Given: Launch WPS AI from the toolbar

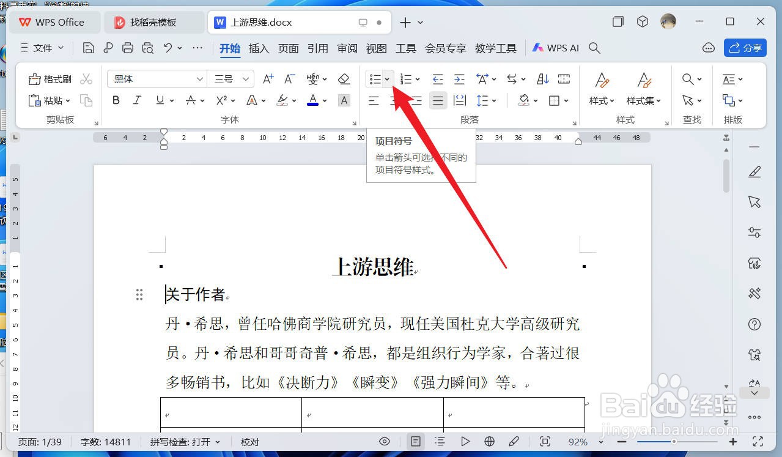Looking at the screenshot, I should pos(555,48).
